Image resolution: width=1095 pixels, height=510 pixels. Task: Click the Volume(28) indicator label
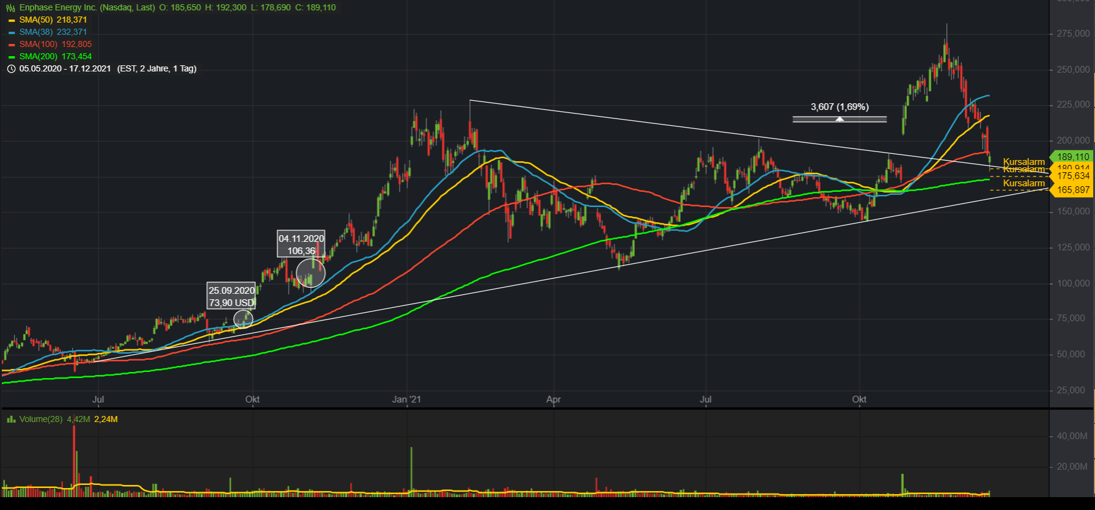[x=40, y=420]
